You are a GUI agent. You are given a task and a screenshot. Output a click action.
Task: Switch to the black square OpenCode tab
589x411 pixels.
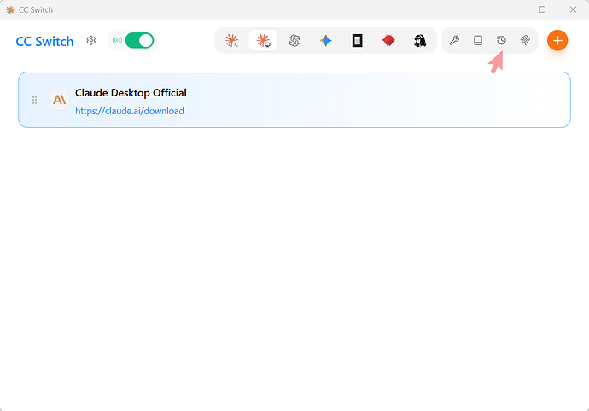tap(357, 41)
